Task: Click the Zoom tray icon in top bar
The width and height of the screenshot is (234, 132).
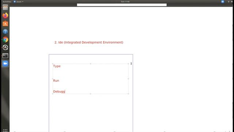Action: point(223,1)
